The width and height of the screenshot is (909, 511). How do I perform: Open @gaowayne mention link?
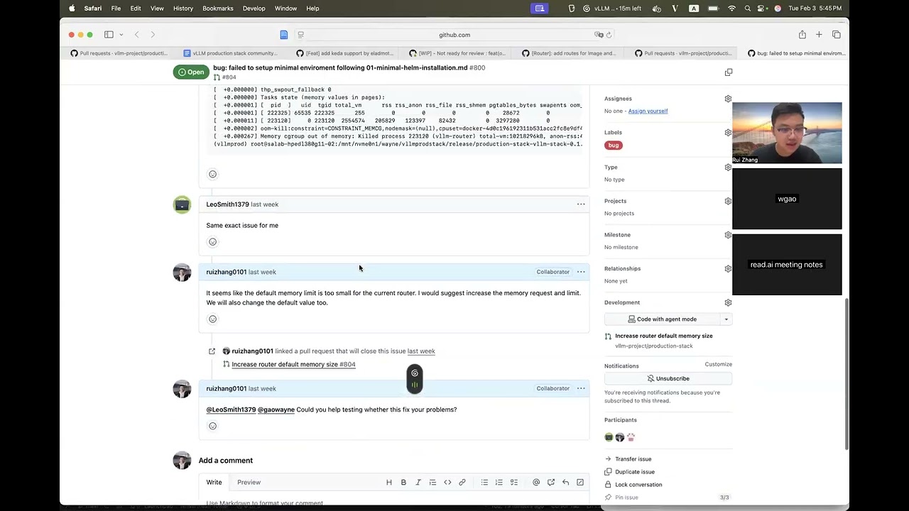(x=276, y=410)
